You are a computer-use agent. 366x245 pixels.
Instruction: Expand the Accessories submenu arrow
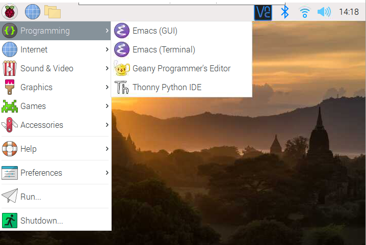pos(107,125)
